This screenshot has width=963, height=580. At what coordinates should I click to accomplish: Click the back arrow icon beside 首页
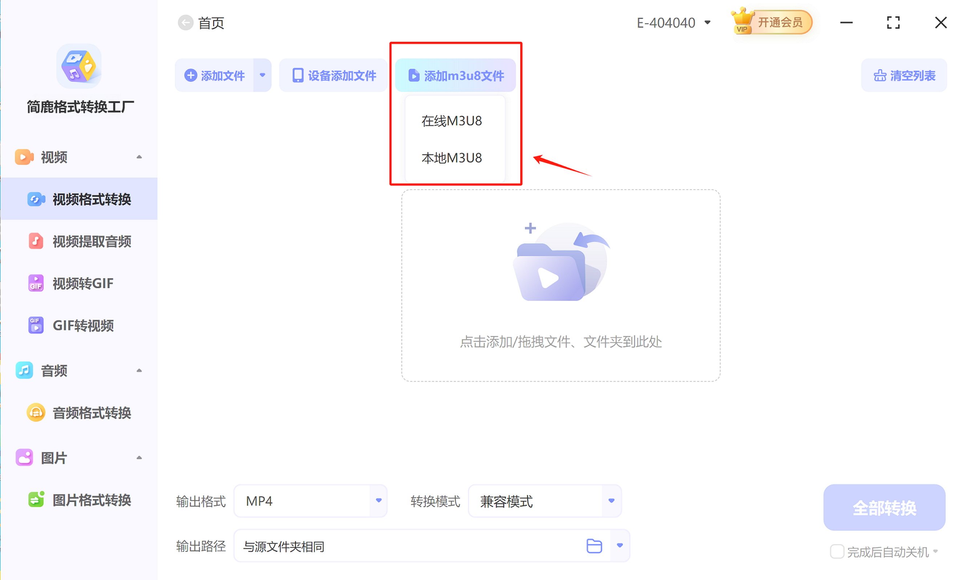(185, 22)
